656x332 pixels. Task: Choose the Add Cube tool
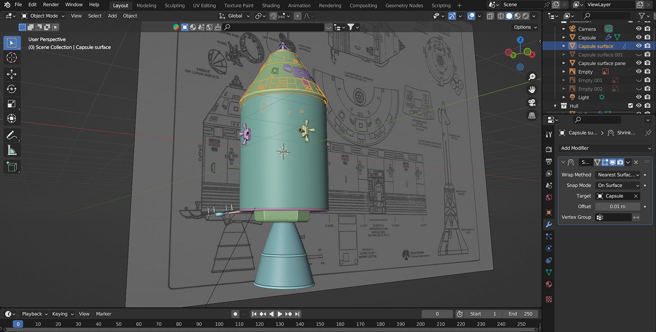point(12,167)
